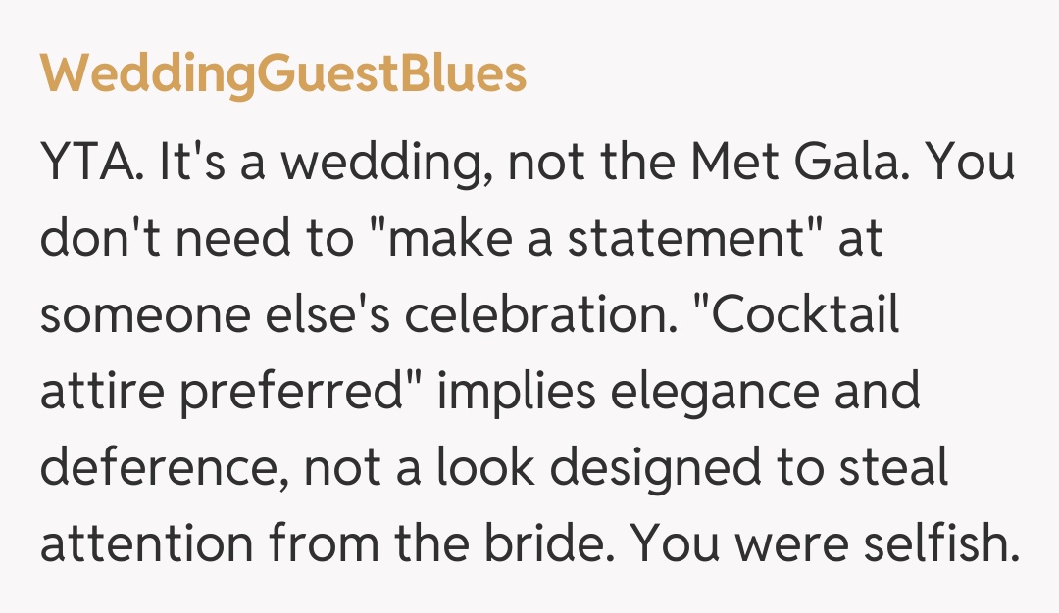The image size is (1059, 613).
Task: Click the word "designed" in the comment
Action: [650, 468]
